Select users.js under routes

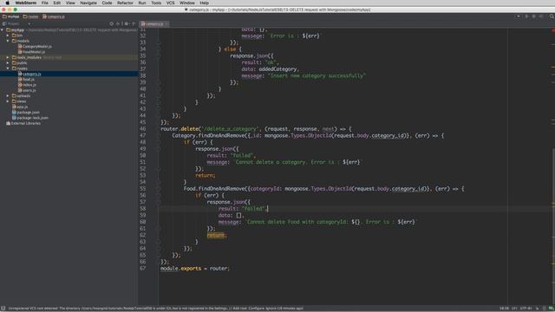(27, 90)
